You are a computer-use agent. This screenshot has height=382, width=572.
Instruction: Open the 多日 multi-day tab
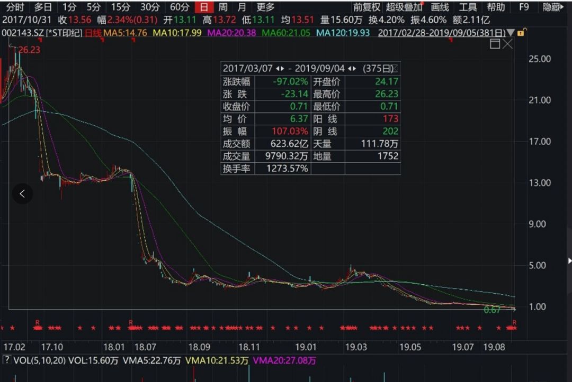43,7
